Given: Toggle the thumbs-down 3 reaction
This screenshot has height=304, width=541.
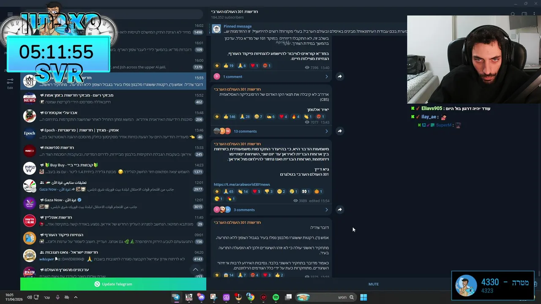Looking at the screenshot, I should click(268, 191).
